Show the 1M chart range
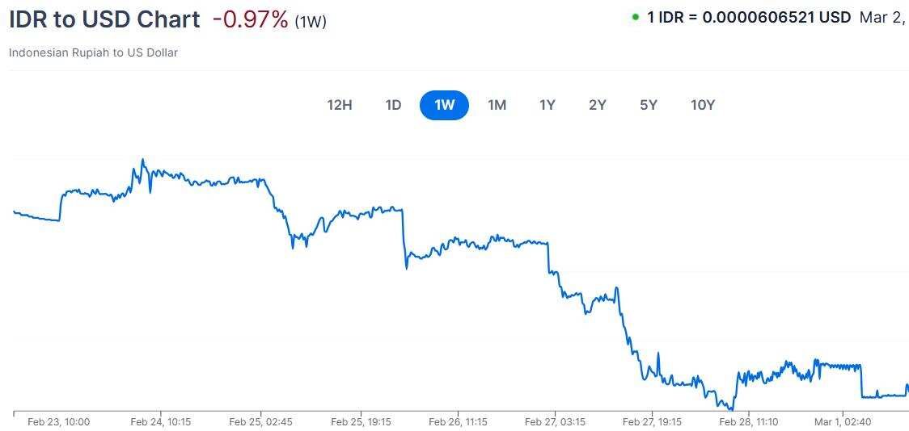Screen dimensions: 909x431 (497, 105)
